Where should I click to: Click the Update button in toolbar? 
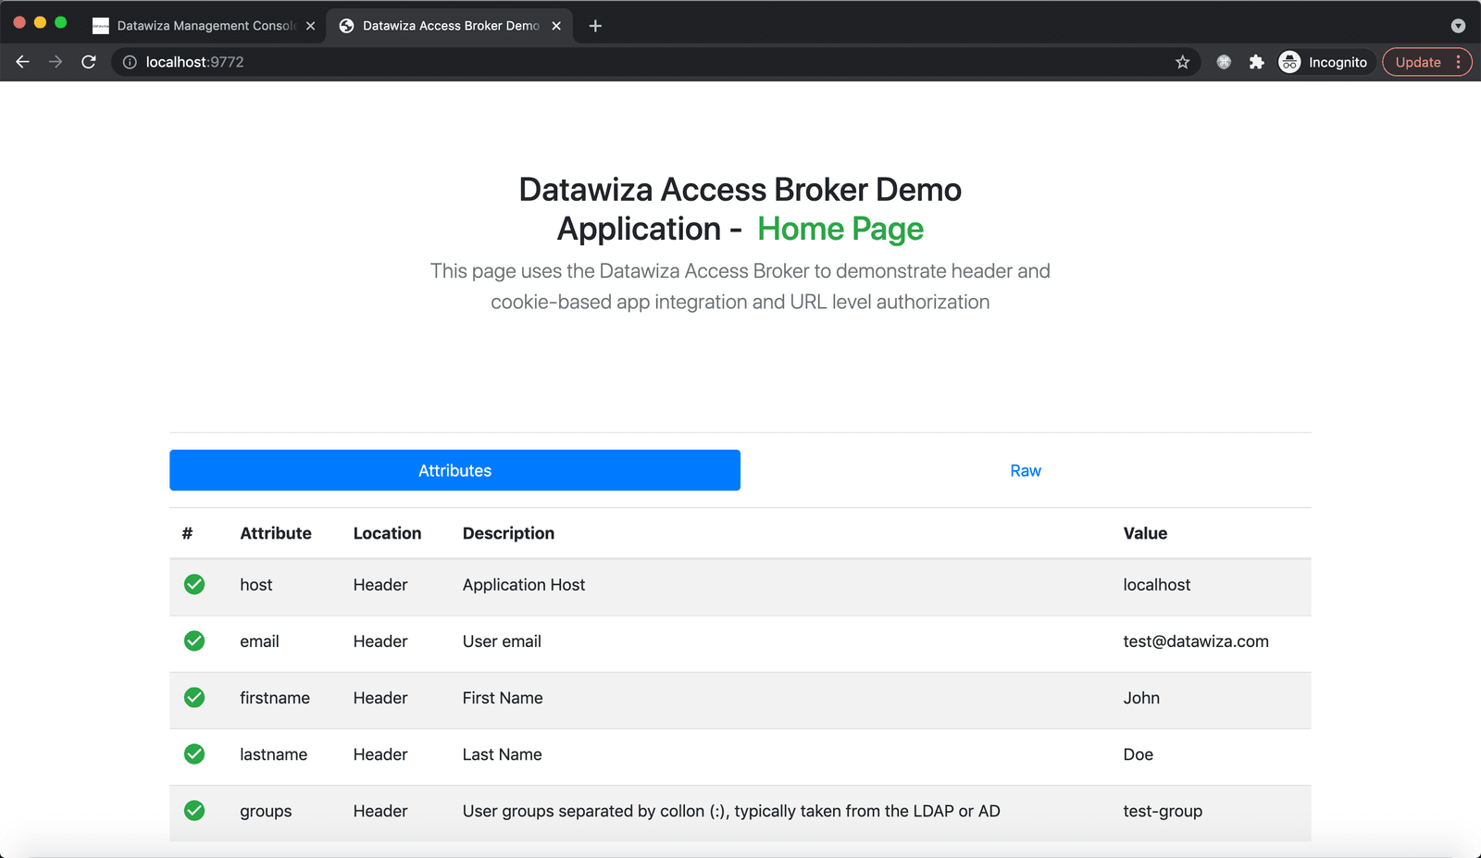click(1417, 62)
